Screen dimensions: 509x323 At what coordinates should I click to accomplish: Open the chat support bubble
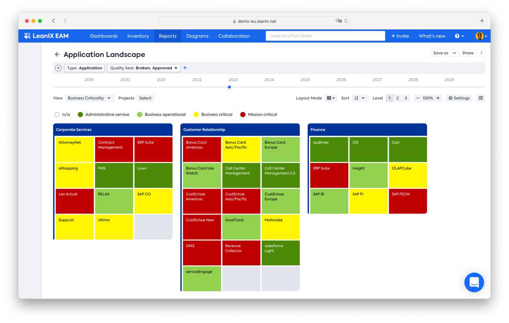click(x=474, y=282)
